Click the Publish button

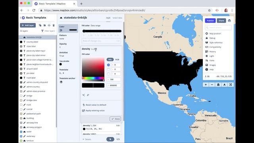tap(210, 21)
